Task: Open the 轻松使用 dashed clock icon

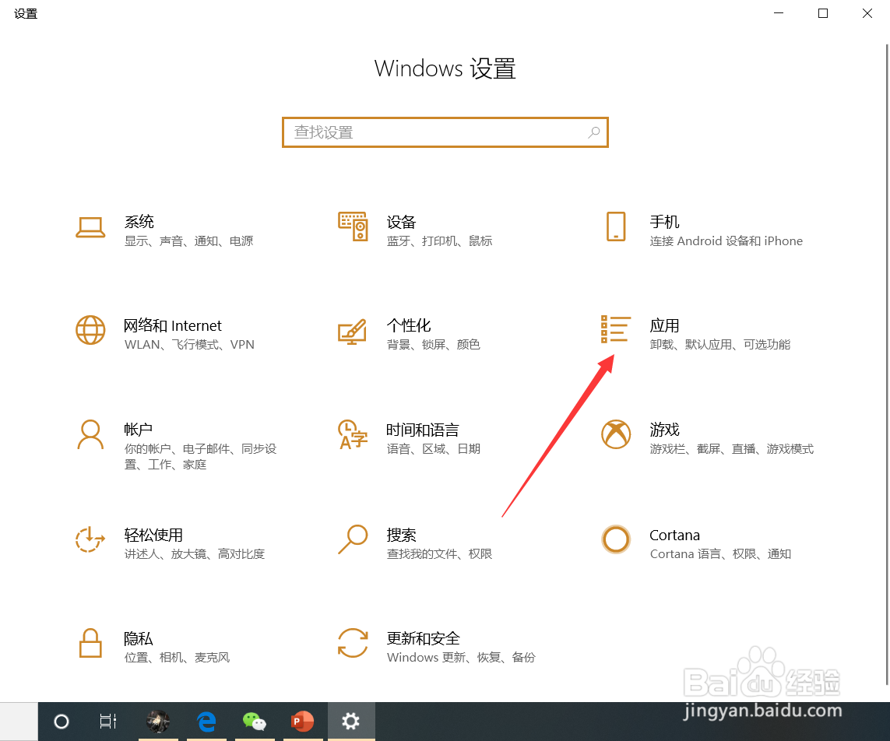Action: tap(90, 539)
